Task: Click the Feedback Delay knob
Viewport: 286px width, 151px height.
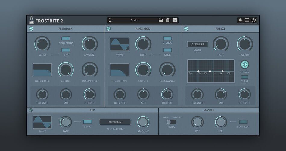Action: 42,44
